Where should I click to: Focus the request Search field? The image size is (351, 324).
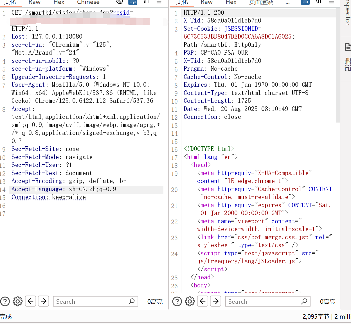click(x=91, y=301)
